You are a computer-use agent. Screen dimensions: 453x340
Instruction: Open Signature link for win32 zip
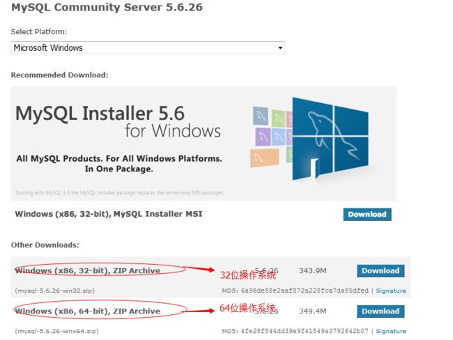pyautogui.click(x=391, y=291)
